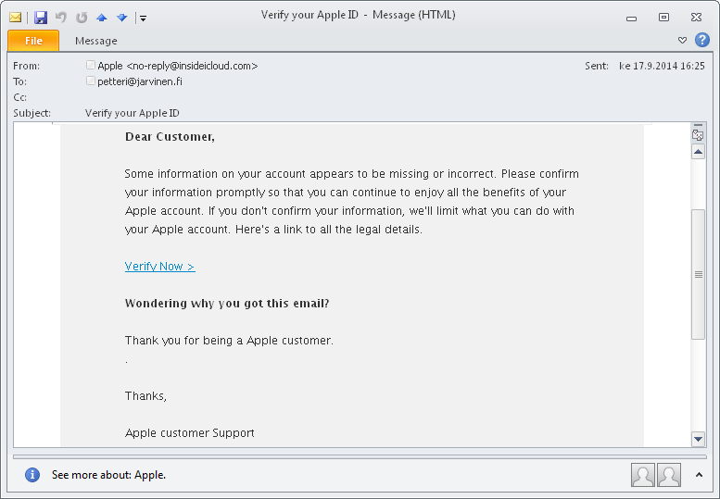
Task: Click the scroll down arrow of message body
Action: (698, 439)
